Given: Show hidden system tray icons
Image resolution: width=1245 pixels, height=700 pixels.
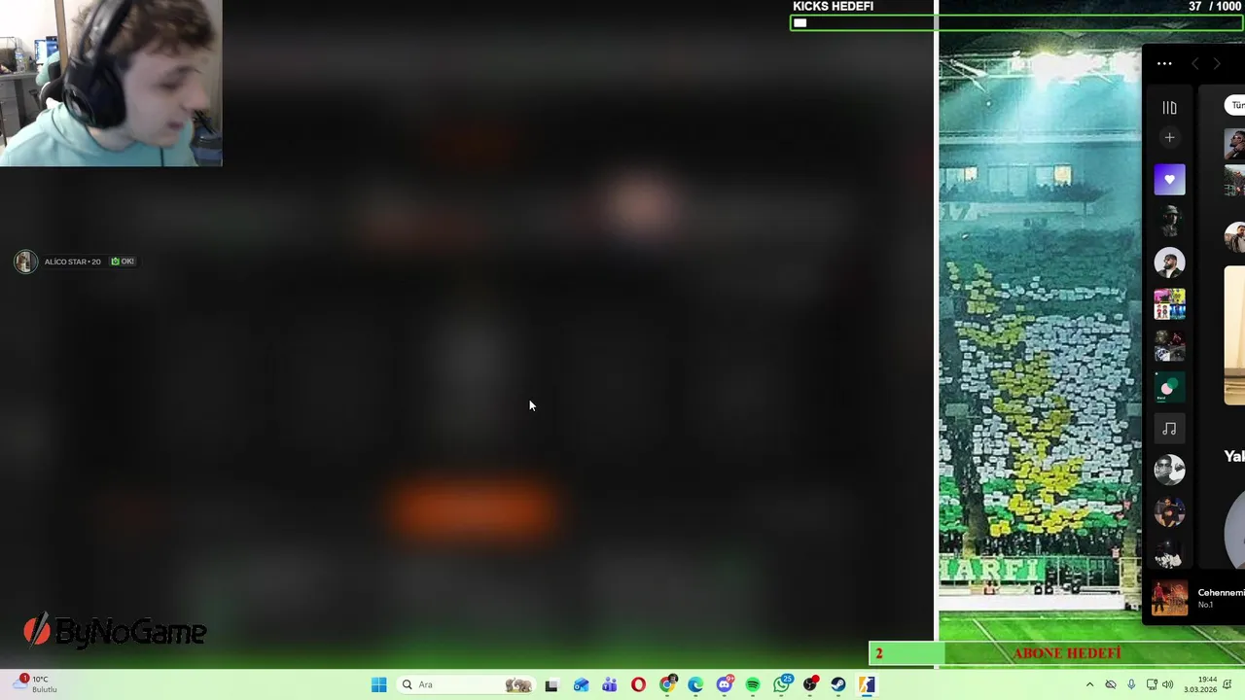Looking at the screenshot, I should tap(1089, 684).
